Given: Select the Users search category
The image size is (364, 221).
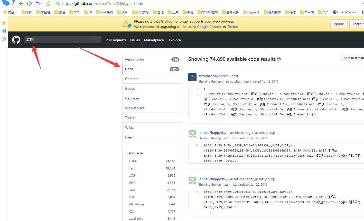Looking at the screenshot, I should click(x=152, y=137).
